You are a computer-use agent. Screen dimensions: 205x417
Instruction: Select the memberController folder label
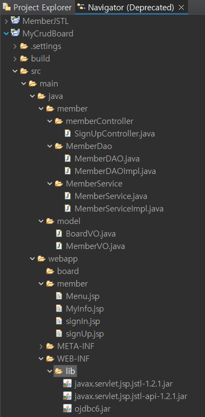100,121
